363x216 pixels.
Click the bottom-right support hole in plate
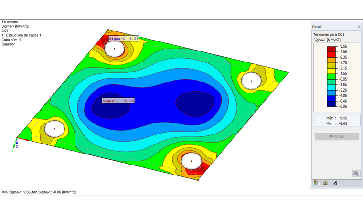(192, 161)
